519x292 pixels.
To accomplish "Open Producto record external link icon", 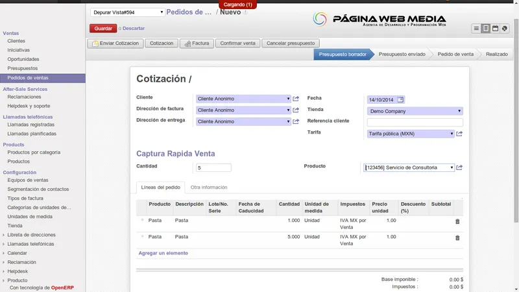I will [x=459, y=167].
